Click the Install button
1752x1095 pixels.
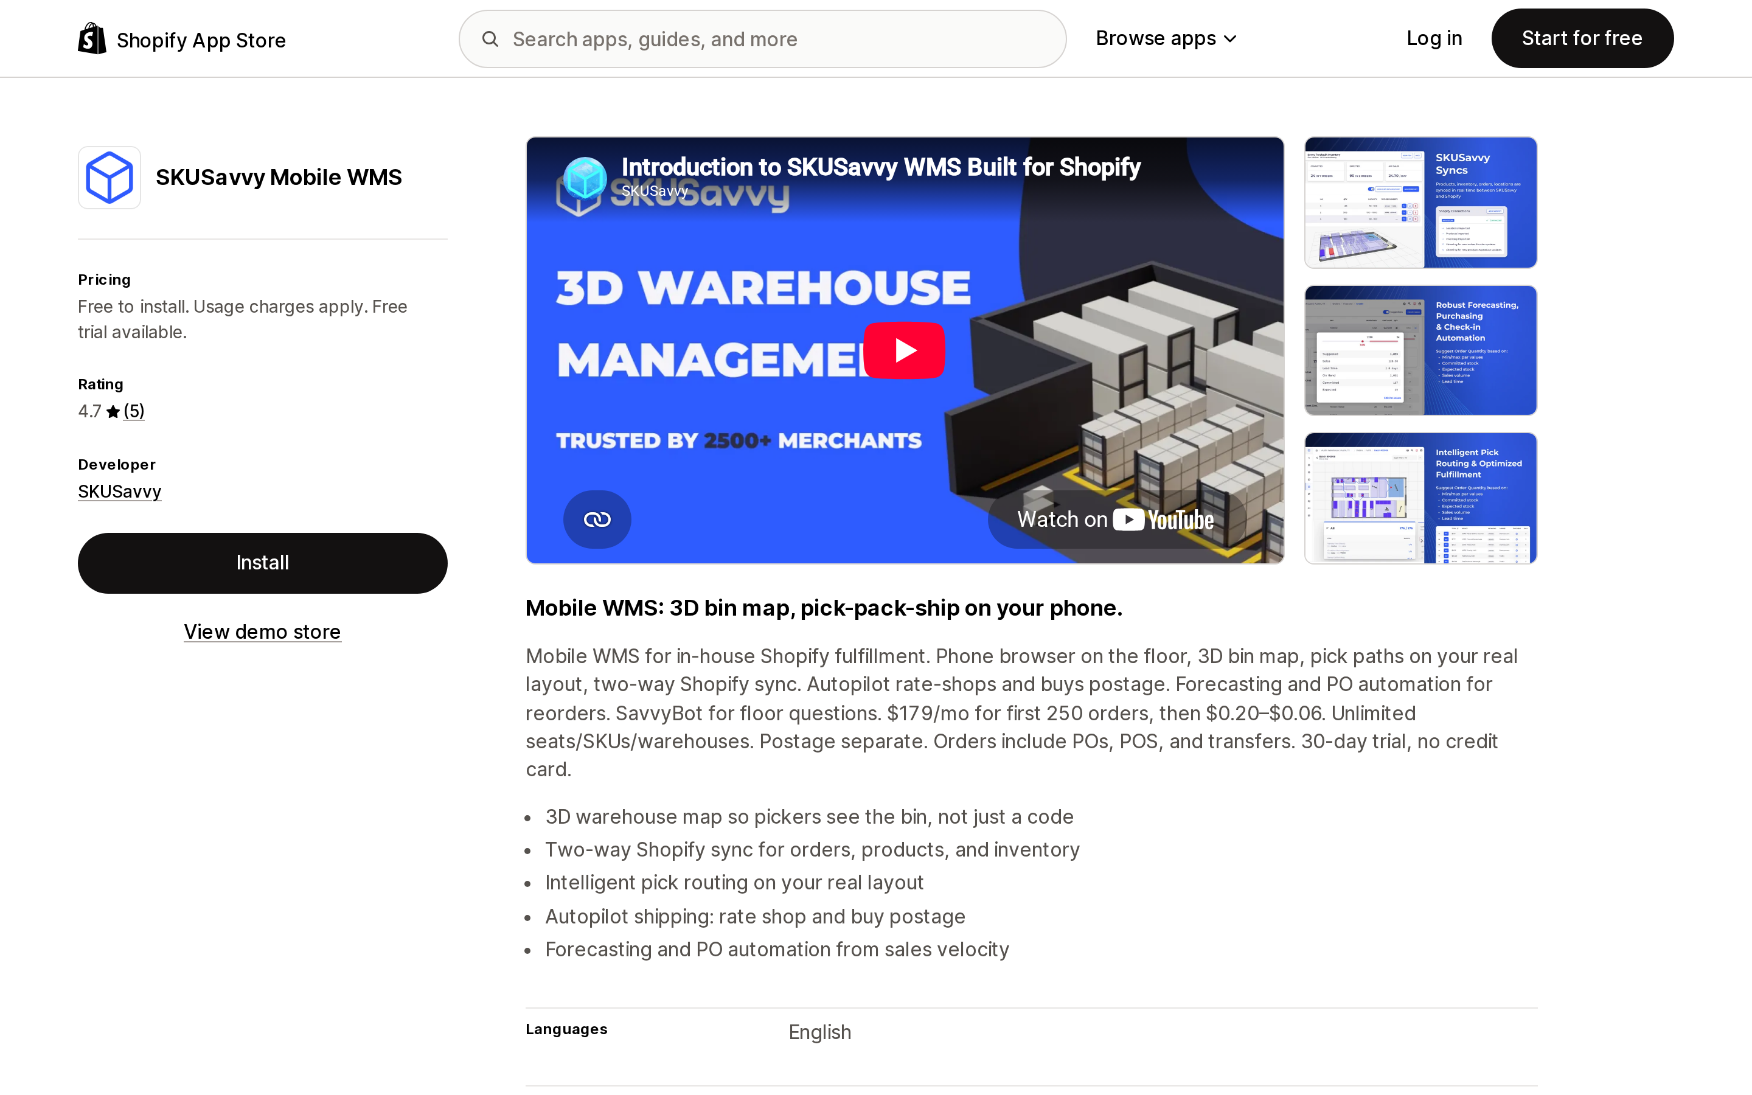click(263, 563)
